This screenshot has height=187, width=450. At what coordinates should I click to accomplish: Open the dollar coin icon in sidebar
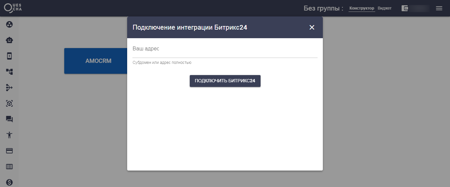(x=9, y=182)
